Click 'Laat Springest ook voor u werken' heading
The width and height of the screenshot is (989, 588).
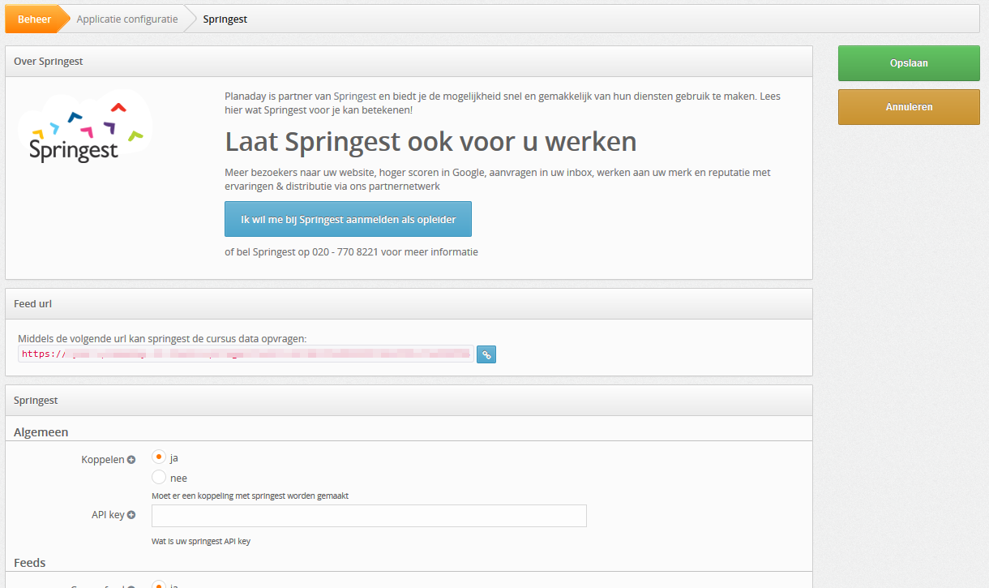click(x=430, y=142)
